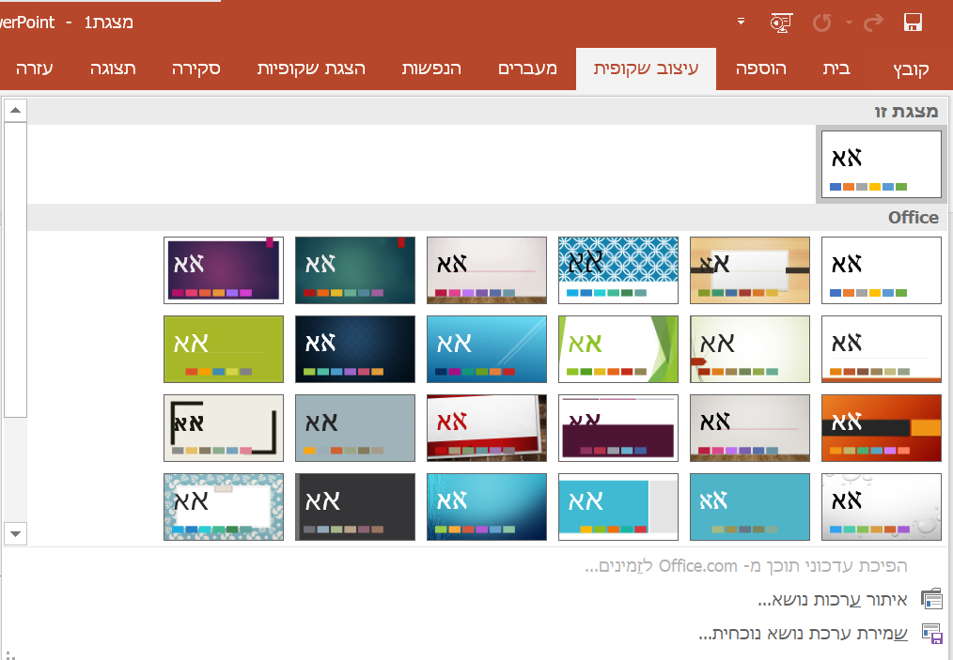Choose the wood frame theme thumbnail
Image resolution: width=953 pixels, height=660 pixels.
coord(750,270)
